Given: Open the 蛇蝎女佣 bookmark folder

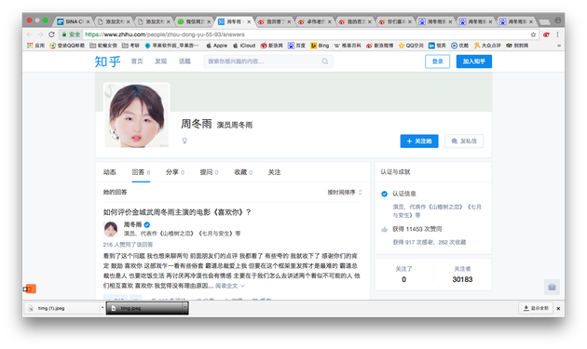Looking at the screenshot, I should (103, 46).
